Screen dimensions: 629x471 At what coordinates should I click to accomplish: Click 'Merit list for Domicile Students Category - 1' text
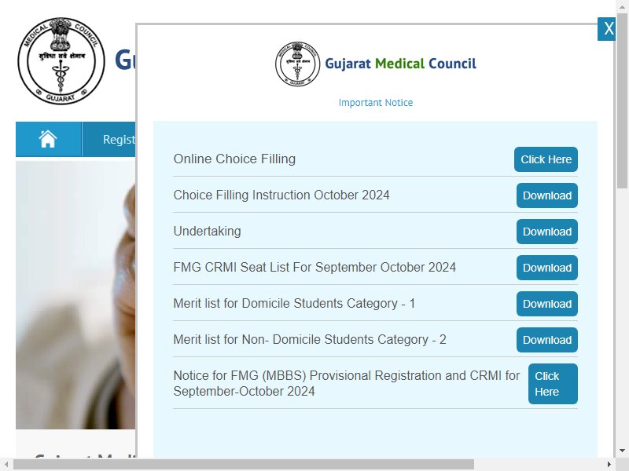point(294,304)
